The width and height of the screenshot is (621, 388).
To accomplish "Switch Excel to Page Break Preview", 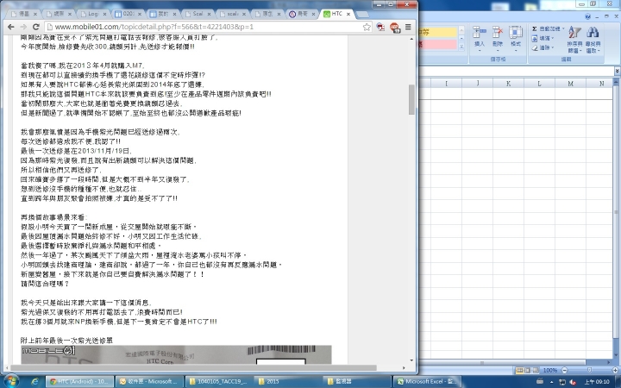I will pos(535,370).
